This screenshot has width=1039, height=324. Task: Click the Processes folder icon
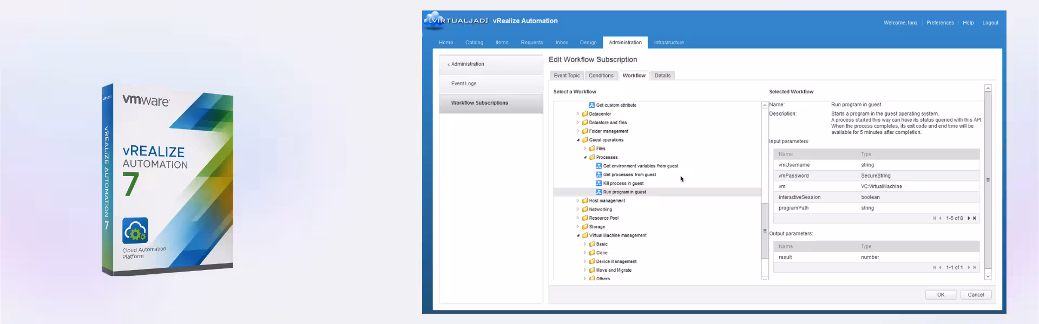click(591, 157)
